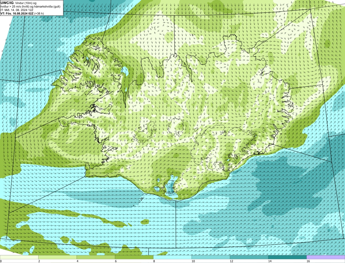Click the "hviður > 25 m/s (hvítt)" legend line

tap(30, 6)
